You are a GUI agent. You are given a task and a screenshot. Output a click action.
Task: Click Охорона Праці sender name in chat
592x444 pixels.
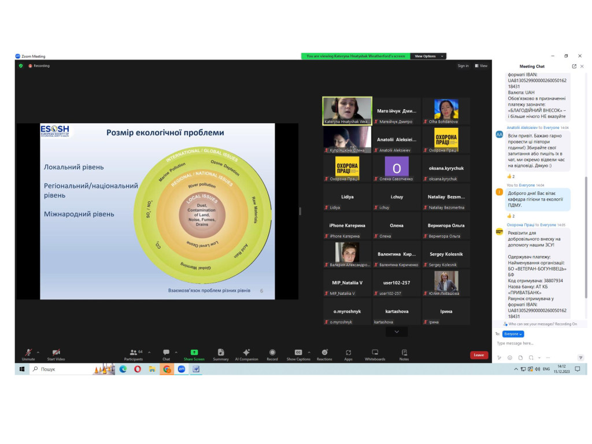[x=520, y=225]
